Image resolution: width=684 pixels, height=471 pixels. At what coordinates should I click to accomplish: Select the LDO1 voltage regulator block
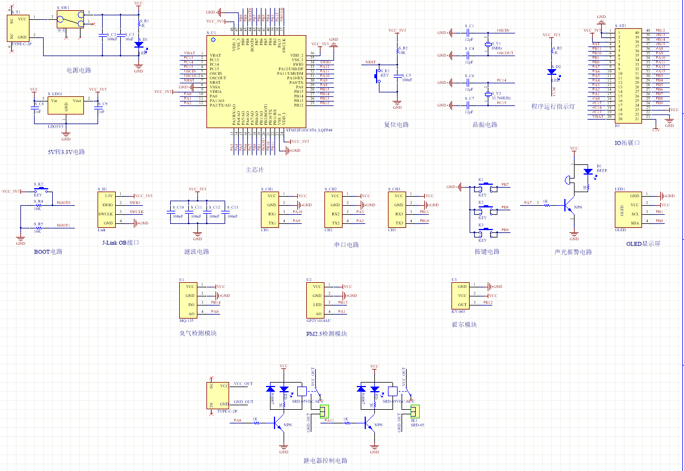pyautogui.click(x=66, y=106)
